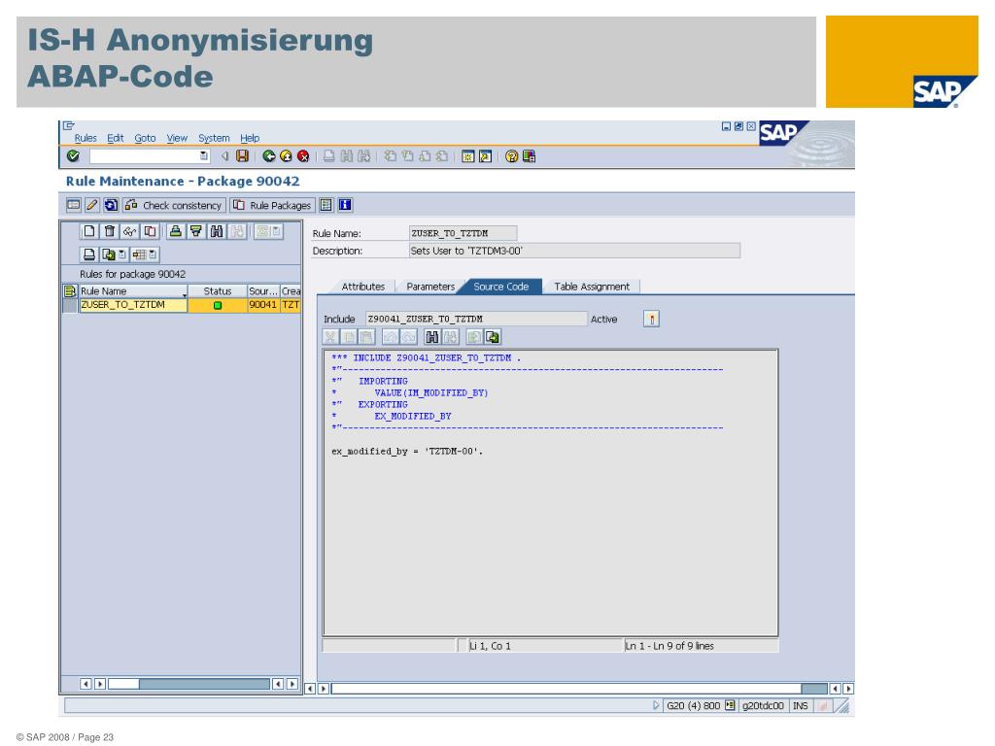Click the Delete rule trash can icon
The image size is (995, 746).
point(109,231)
